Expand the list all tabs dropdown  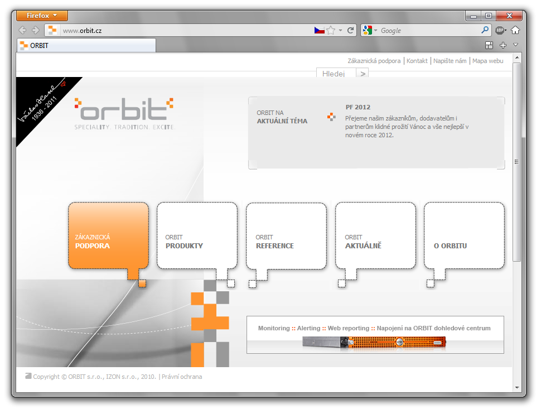tap(516, 45)
